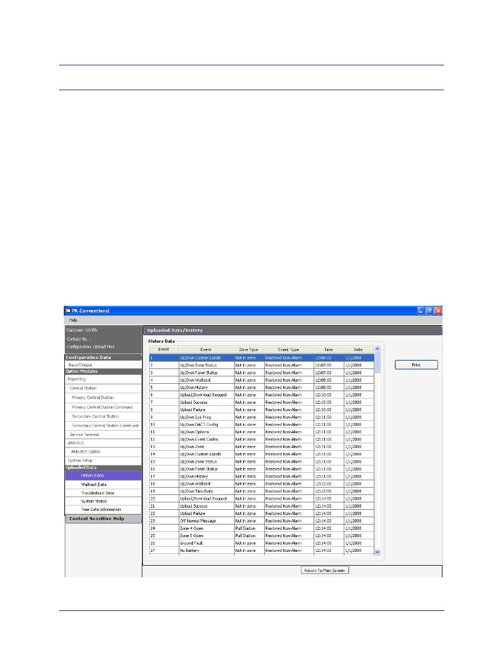Click the Date column header

pos(358,349)
